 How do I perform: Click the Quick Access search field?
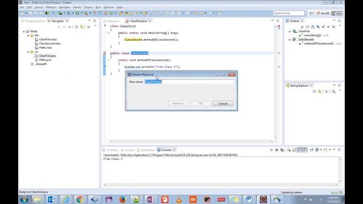[x=289, y=13]
